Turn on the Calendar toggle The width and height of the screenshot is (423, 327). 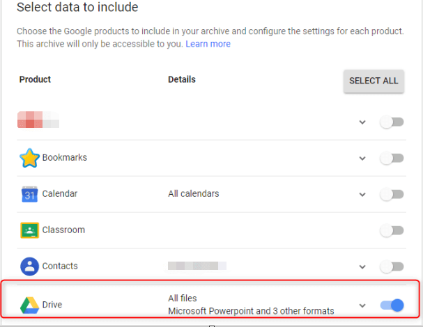point(392,194)
